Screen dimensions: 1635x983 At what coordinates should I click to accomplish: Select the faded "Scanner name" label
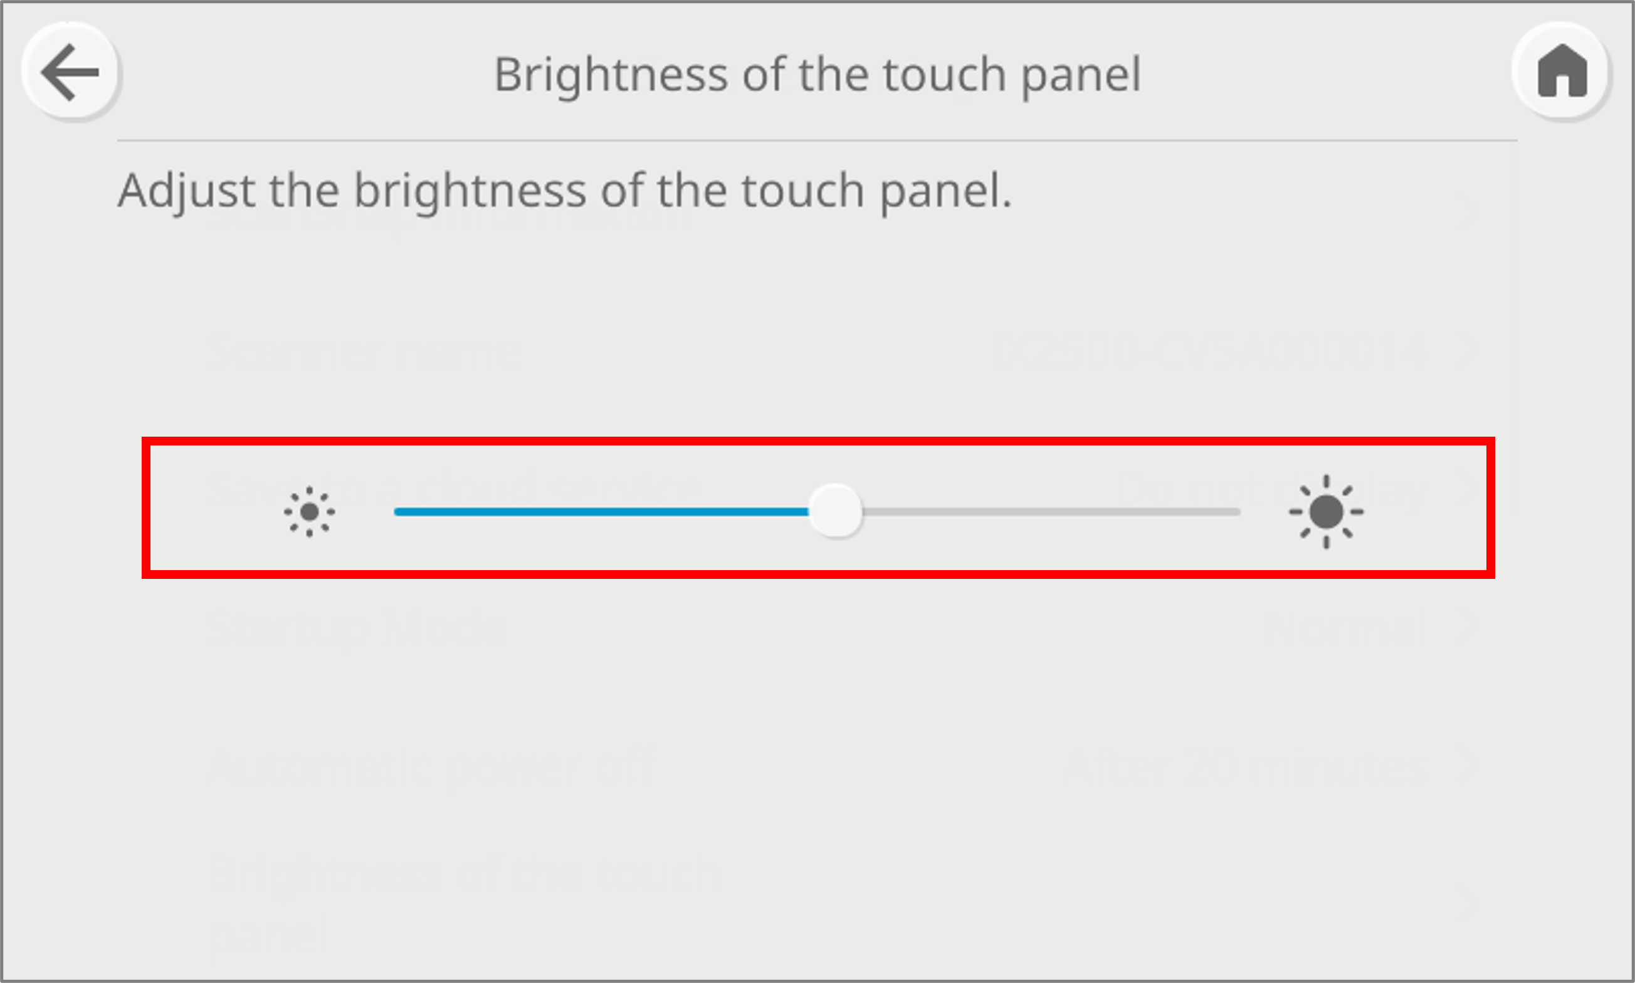coord(364,349)
